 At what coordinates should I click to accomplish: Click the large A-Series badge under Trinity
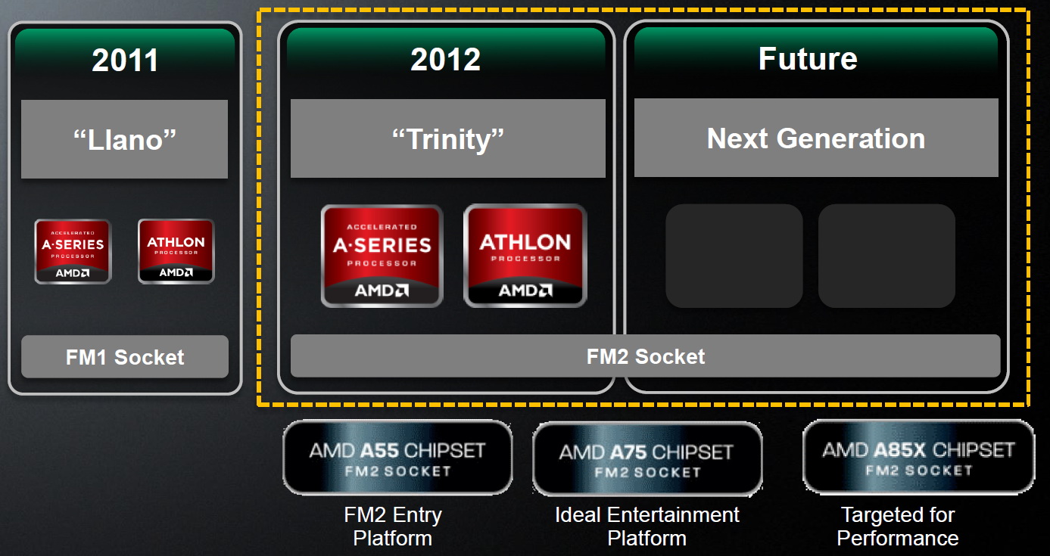coord(382,256)
